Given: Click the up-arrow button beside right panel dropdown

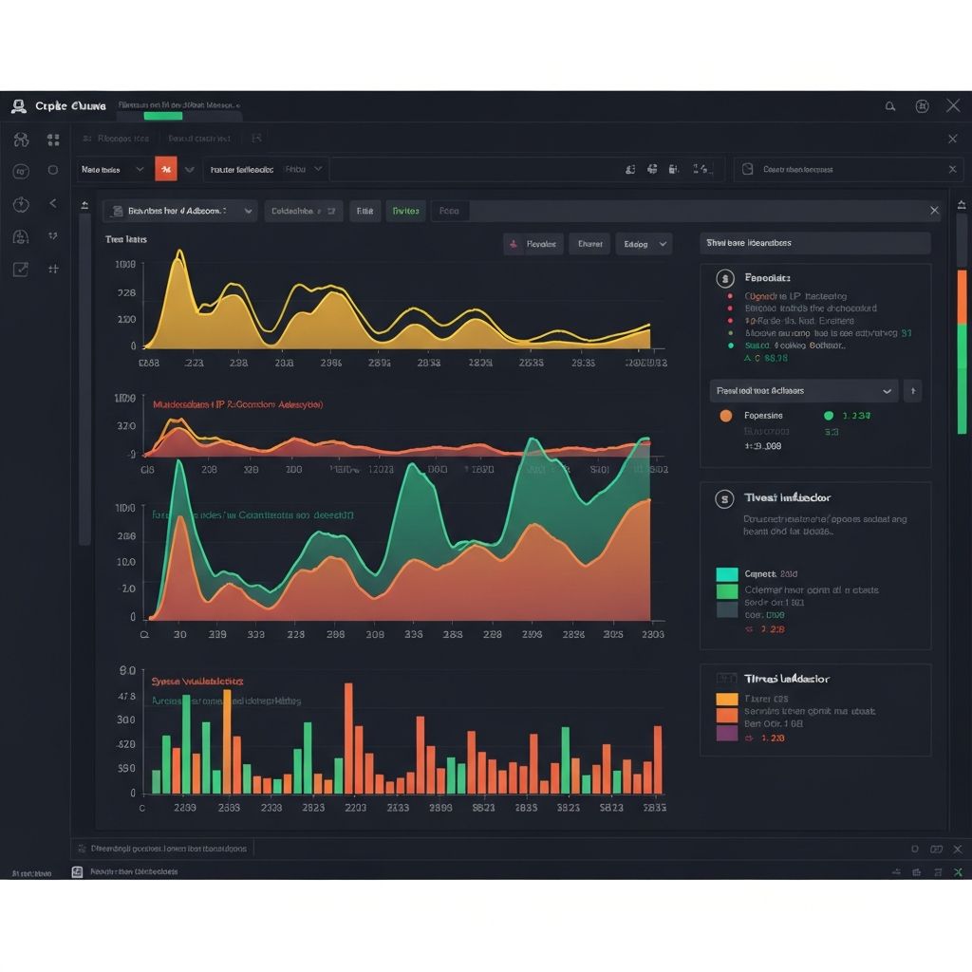Looking at the screenshot, I should (x=912, y=390).
